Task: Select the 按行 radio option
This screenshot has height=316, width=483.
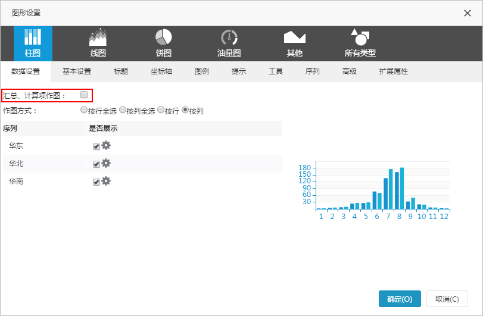Action: pyautogui.click(x=160, y=109)
